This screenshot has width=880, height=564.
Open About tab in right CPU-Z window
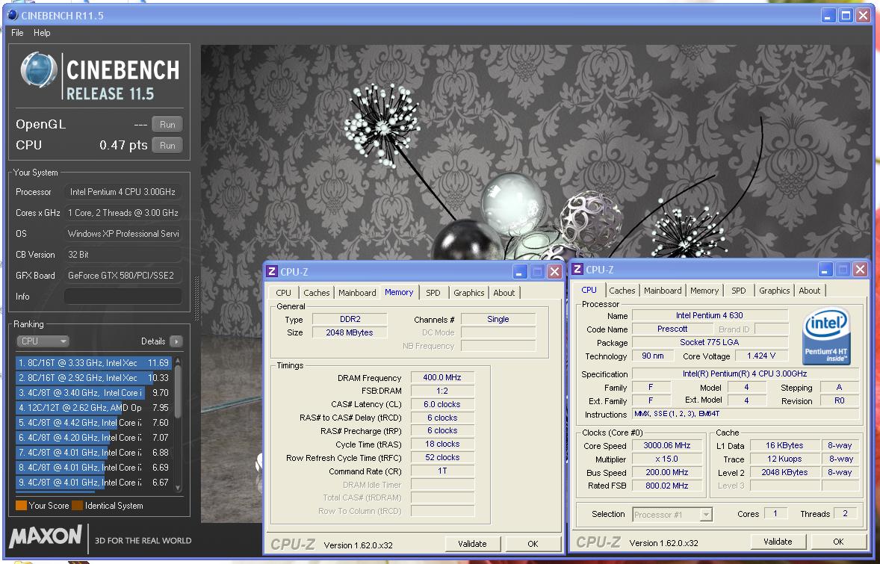[809, 290]
